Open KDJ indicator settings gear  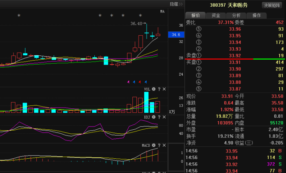(x=154, y=117)
